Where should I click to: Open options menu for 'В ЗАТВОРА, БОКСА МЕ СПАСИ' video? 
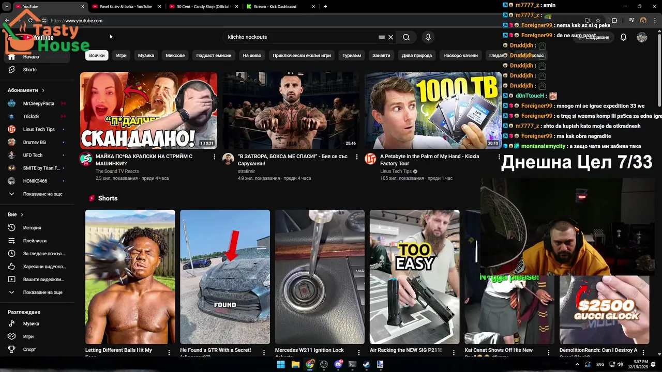(x=357, y=157)
